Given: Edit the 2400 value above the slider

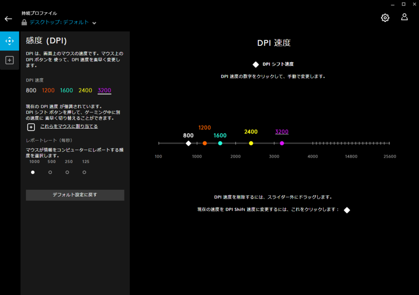Looking at the screenshot, I should coord(251,132).
